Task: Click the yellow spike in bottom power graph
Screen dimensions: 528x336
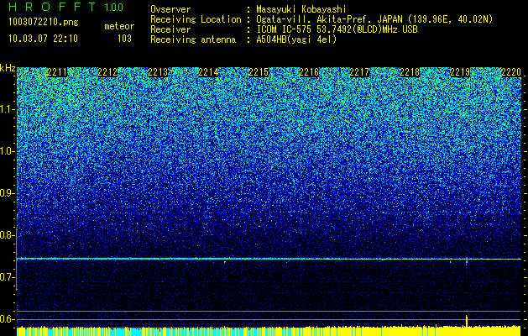Action: coord(467,321)
